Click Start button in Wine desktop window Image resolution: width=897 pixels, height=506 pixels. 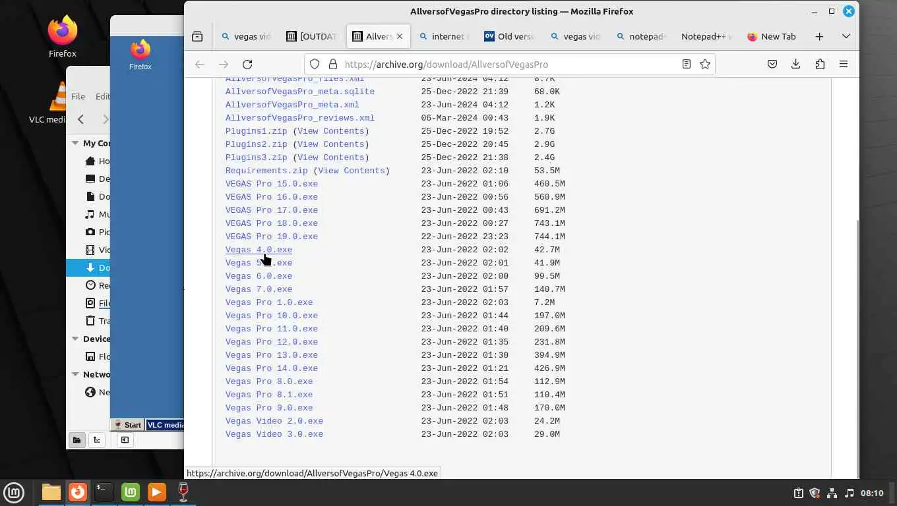coord(127,425)
